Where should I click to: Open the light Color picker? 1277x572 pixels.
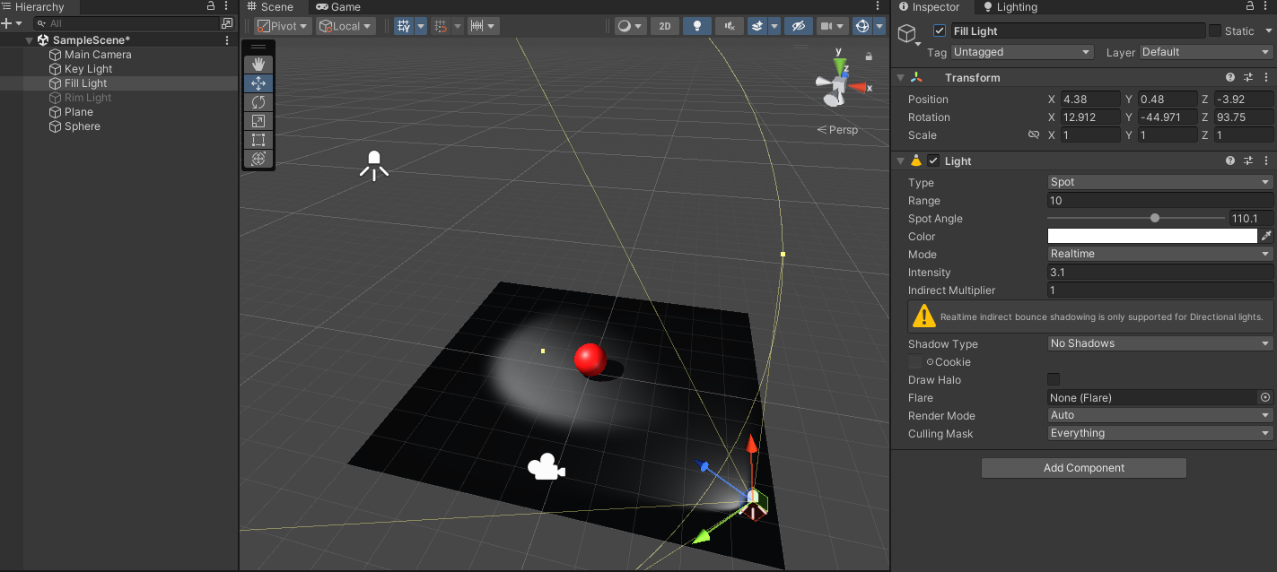[x=1151, y=236]
